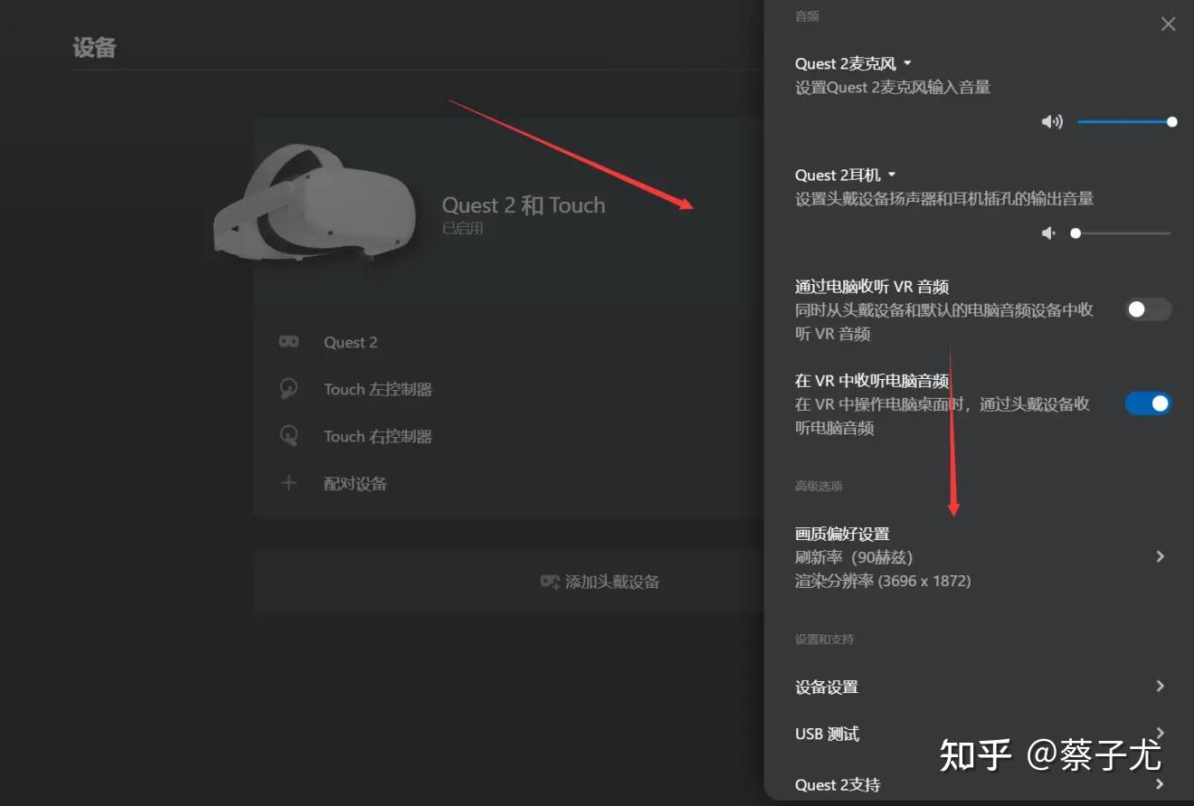Click the Quest 2耳机 output volume slider
Screen dimensions: 1194x806
pyautogui.click(x=1120, y=233)
